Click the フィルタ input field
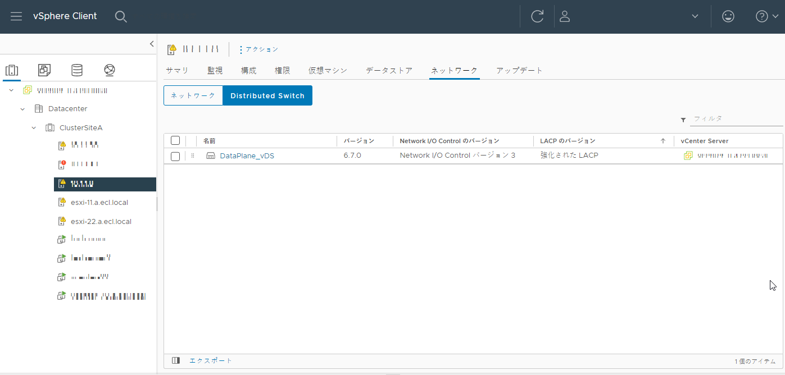The image size is (785, 375). (735, 119)
